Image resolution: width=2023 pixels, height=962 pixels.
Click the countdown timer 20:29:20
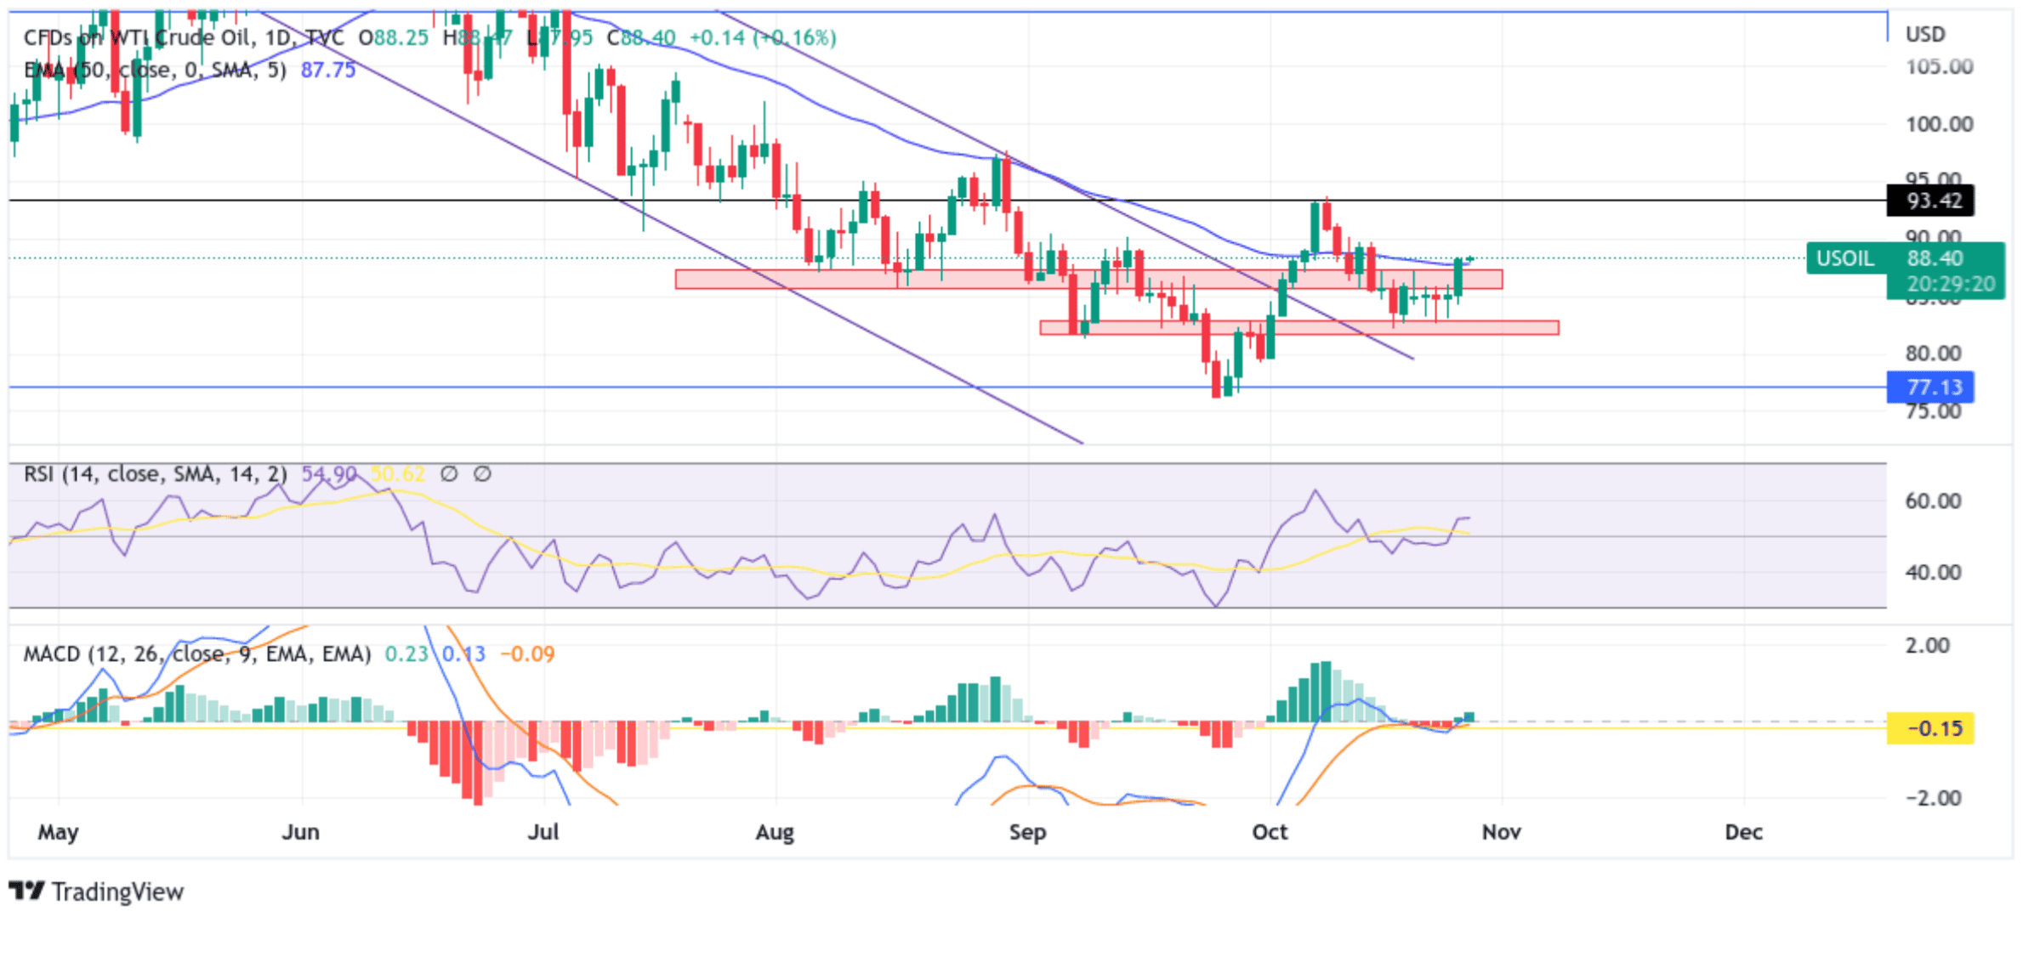pyautogui.click(x=1951, y=284)
